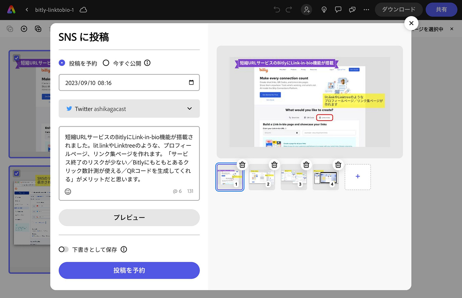Click the large preview image
Screen dimensions: 462x298
[x=310, y=102]
